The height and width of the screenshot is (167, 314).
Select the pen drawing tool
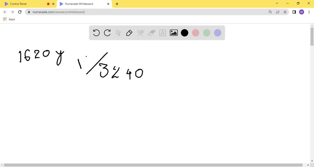pos(129,33)
